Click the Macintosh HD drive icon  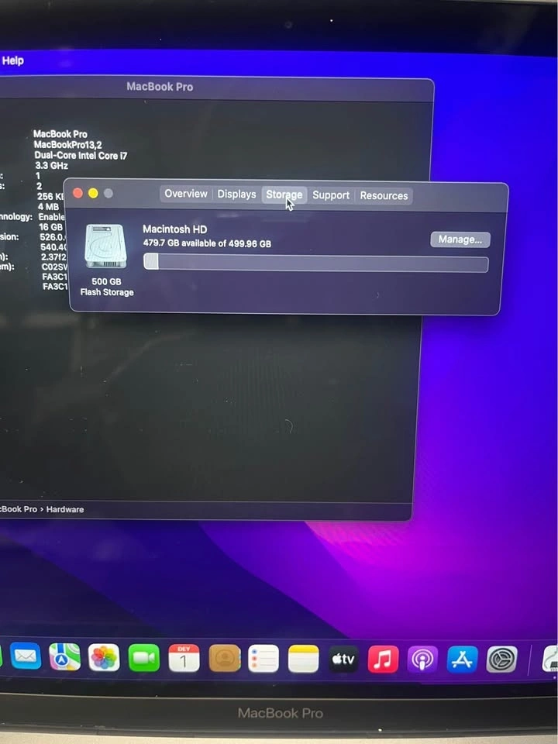point(106,246)
